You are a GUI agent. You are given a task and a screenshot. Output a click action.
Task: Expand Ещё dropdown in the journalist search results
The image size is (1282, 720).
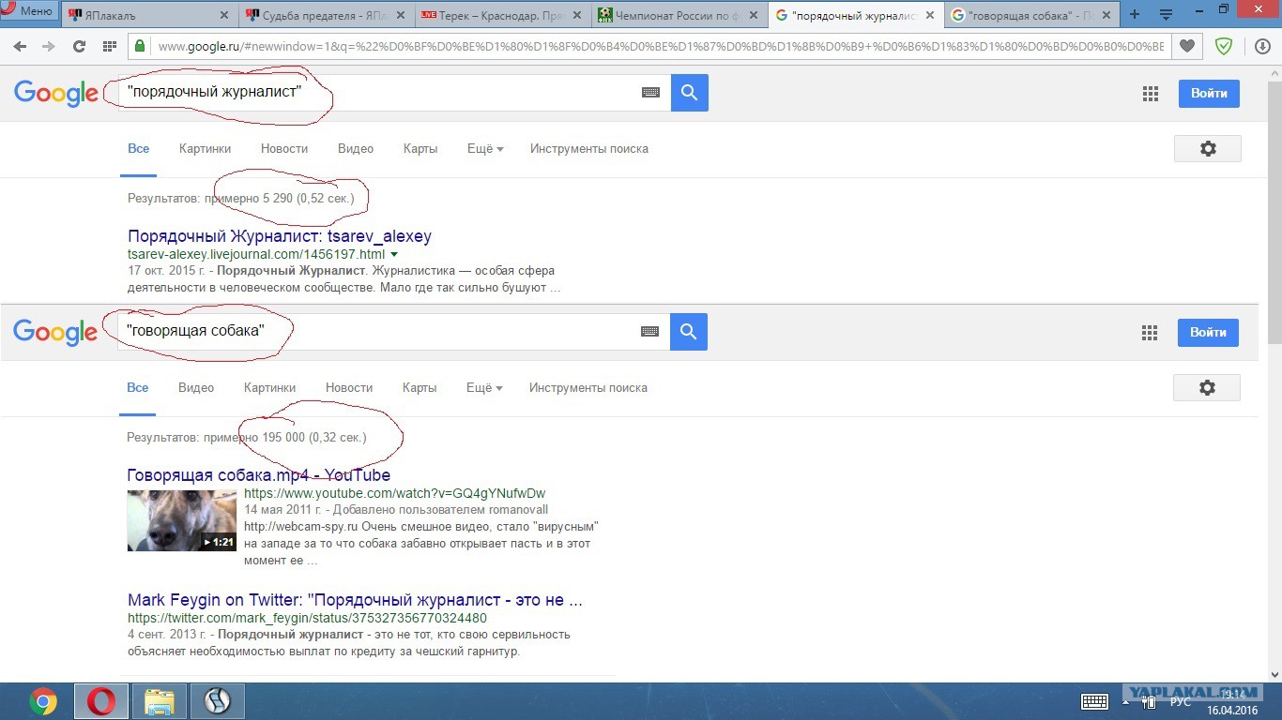point(485,148)
